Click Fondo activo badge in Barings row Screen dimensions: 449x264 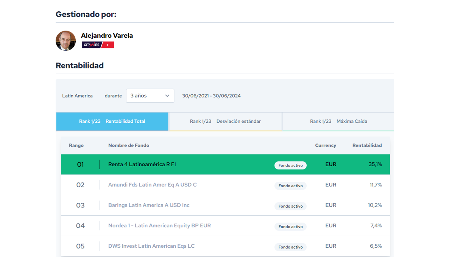(x=290, y=206)
